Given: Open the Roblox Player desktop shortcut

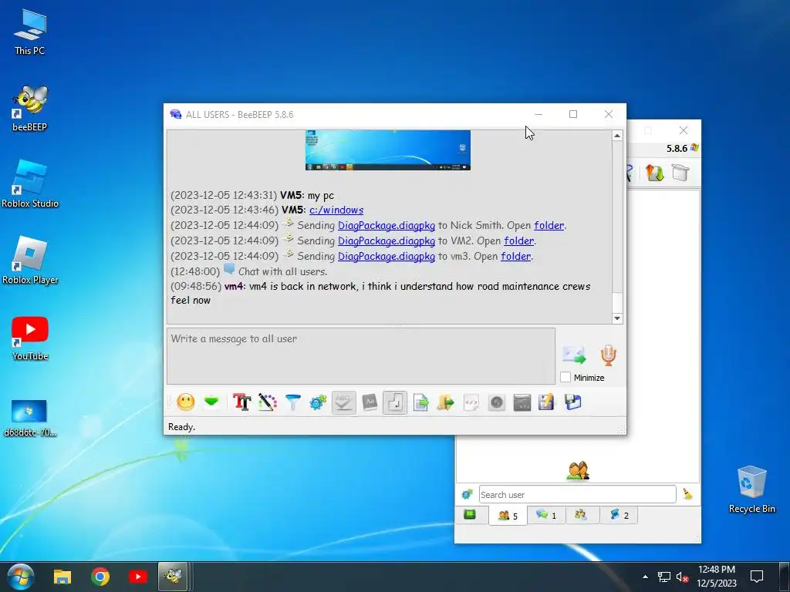Looking at the screenshot, I should pos(30,261).
